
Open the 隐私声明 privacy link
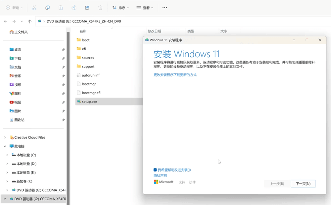[160, 176]
